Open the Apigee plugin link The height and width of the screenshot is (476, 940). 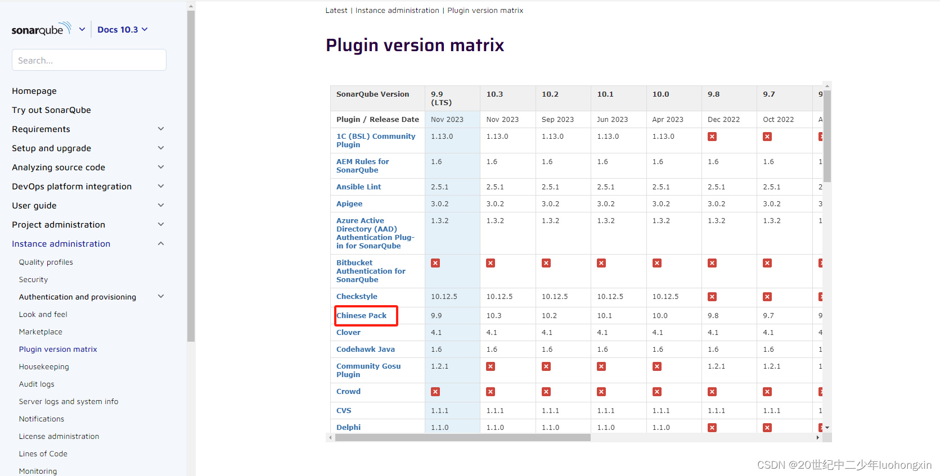coord(349,203)
